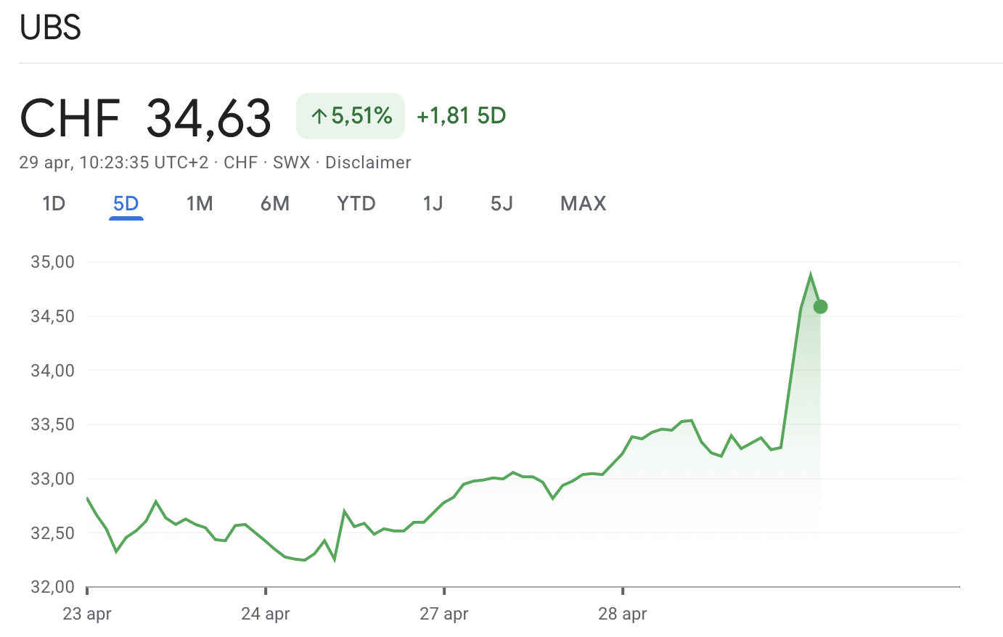Show the MAX range chart
This screenshot has width=1003, height=637.
[584, 204]
